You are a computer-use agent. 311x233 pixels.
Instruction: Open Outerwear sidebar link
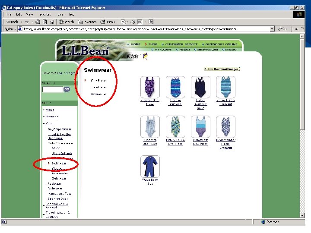[x=59, y=179]
